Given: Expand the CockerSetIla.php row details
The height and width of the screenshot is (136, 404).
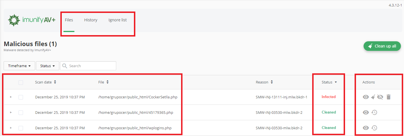Looking at the screenshot, I should pos(11,97).
